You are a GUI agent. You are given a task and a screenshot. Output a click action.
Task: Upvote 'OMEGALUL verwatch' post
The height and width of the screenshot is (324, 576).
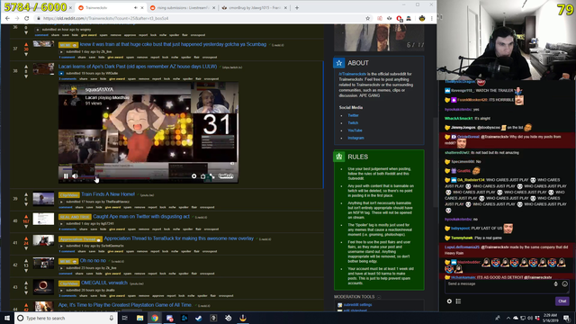pos(26,283)
